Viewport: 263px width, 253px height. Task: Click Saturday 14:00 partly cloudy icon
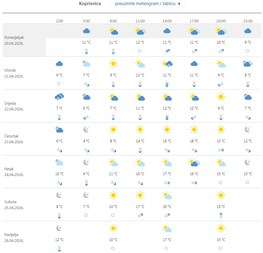(167, 195)
